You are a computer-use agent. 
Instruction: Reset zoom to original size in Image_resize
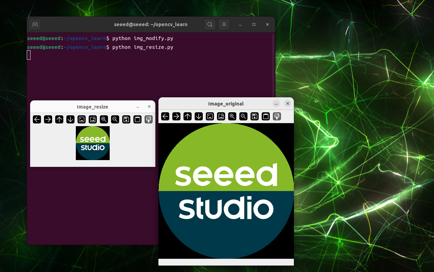[x=82, y=119]
